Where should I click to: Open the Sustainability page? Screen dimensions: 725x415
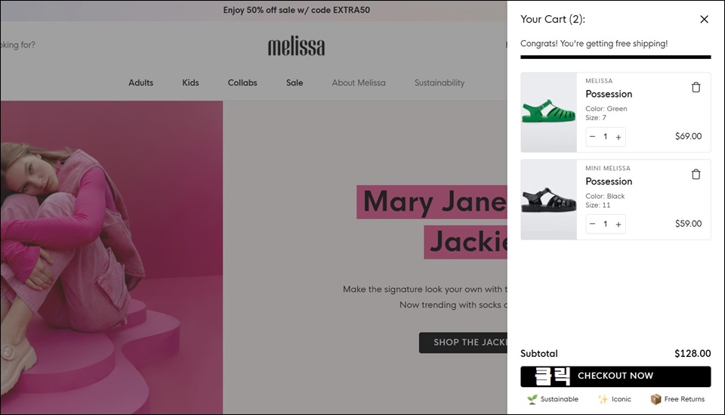point(440,83)
